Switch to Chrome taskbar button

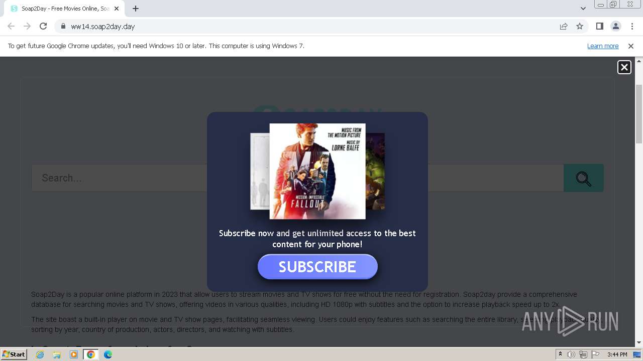coord(91,354)
